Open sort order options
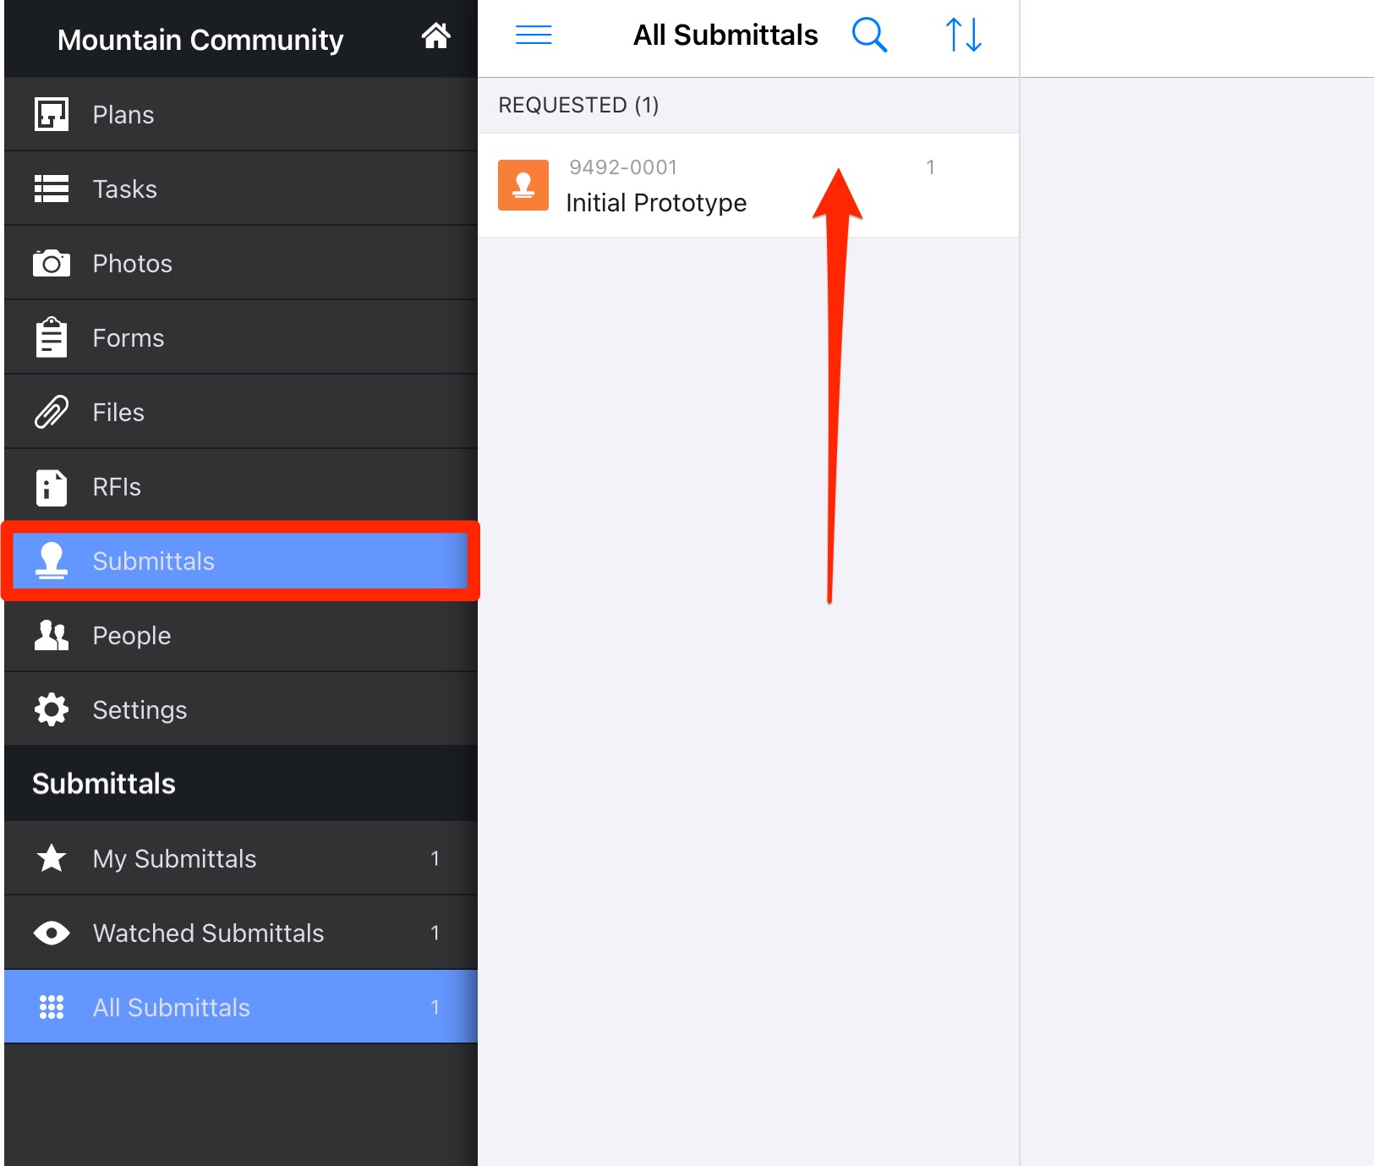Viewport: 1374px width, 1166px height. (x=963, y=35)
